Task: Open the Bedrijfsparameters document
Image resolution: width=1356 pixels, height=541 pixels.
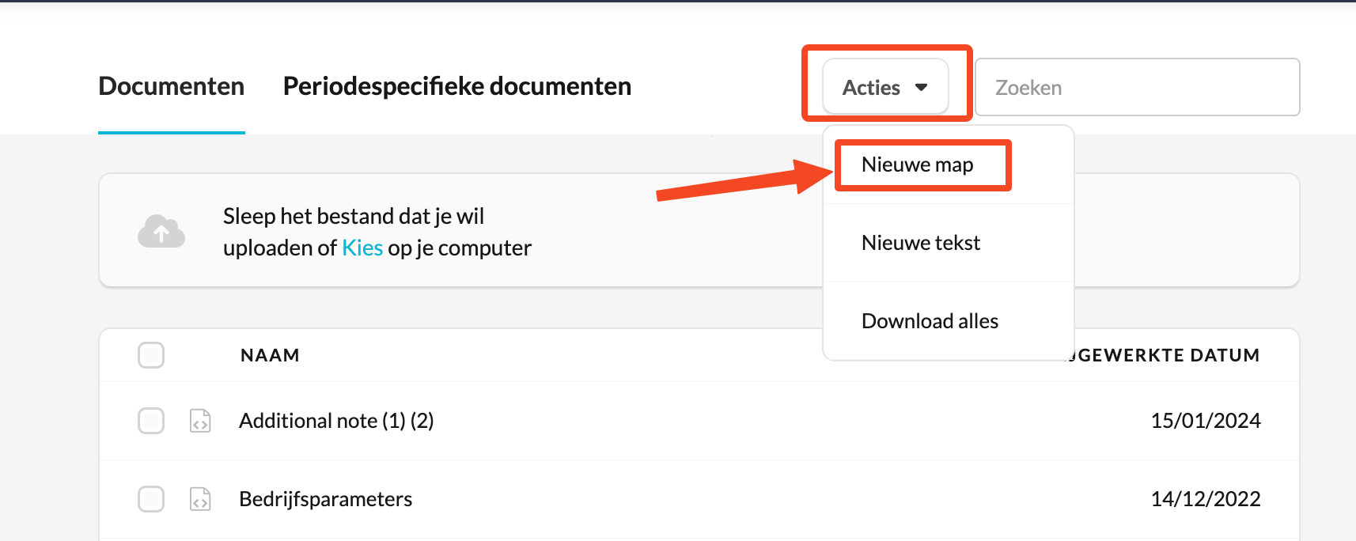Action: tap(325, 499)
